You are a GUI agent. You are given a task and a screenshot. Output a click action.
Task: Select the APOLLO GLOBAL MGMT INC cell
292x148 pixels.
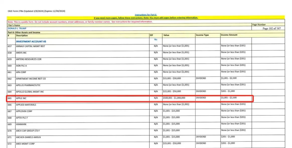[x=30, y=92]
